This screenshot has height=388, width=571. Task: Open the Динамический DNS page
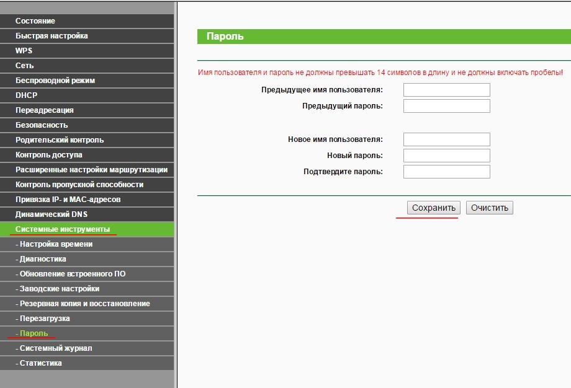[87, 214]
